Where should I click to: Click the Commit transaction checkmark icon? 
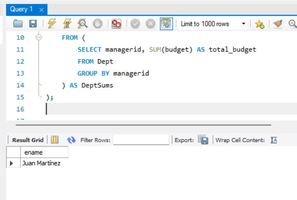point(135,24)
